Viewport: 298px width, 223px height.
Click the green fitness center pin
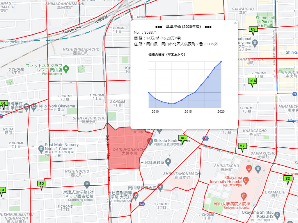pyautogui.click(x=66, y=69)
